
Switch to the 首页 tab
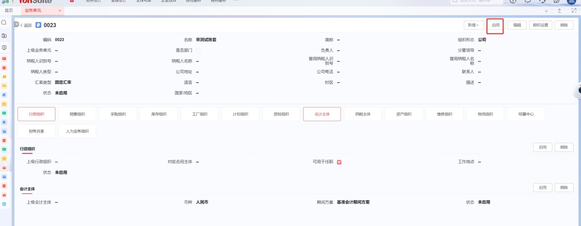pyautogui.click(x=9, y=11)
